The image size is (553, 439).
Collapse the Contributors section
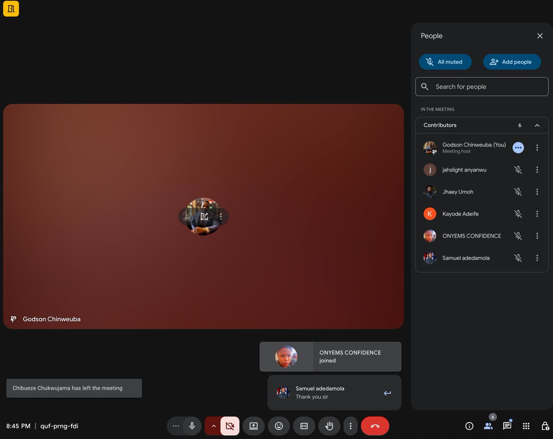pos(537,125)
